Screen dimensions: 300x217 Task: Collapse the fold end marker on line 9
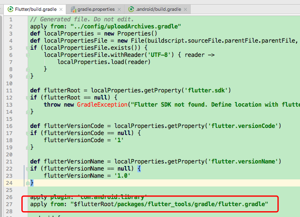tap(28, 77)
